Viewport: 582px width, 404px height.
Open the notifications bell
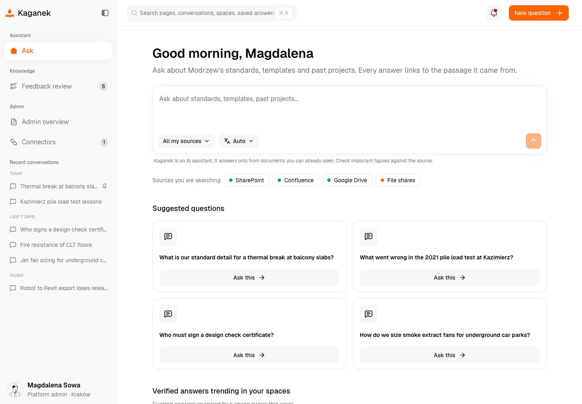coord(494,13)
